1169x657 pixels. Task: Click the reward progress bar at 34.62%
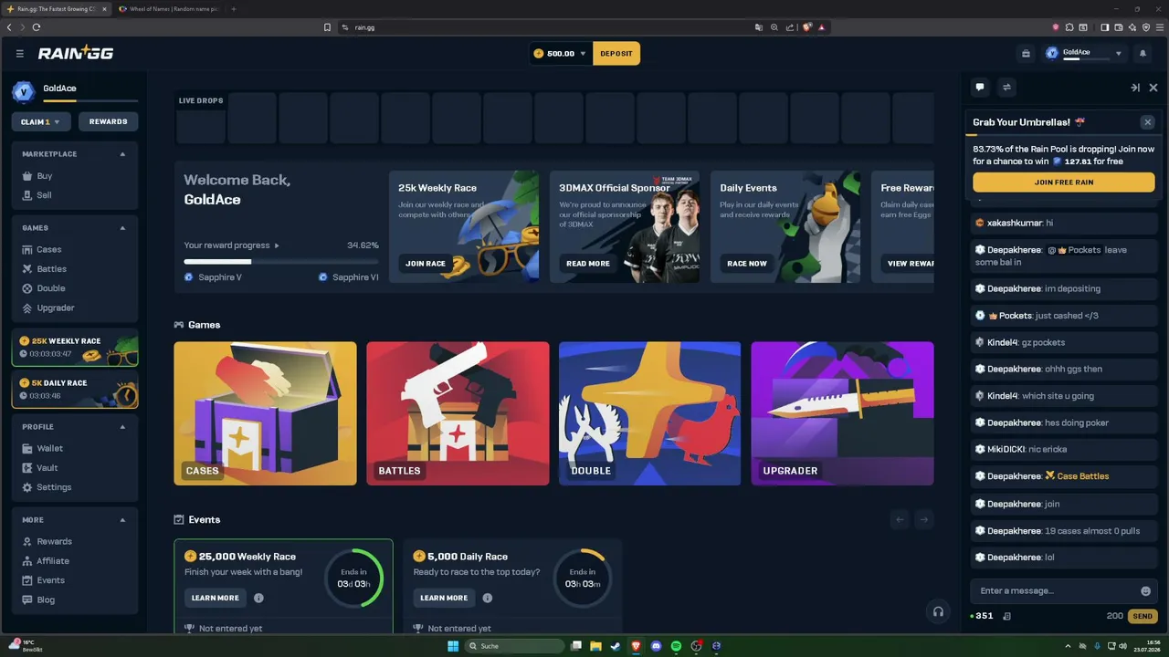point(281,262)
